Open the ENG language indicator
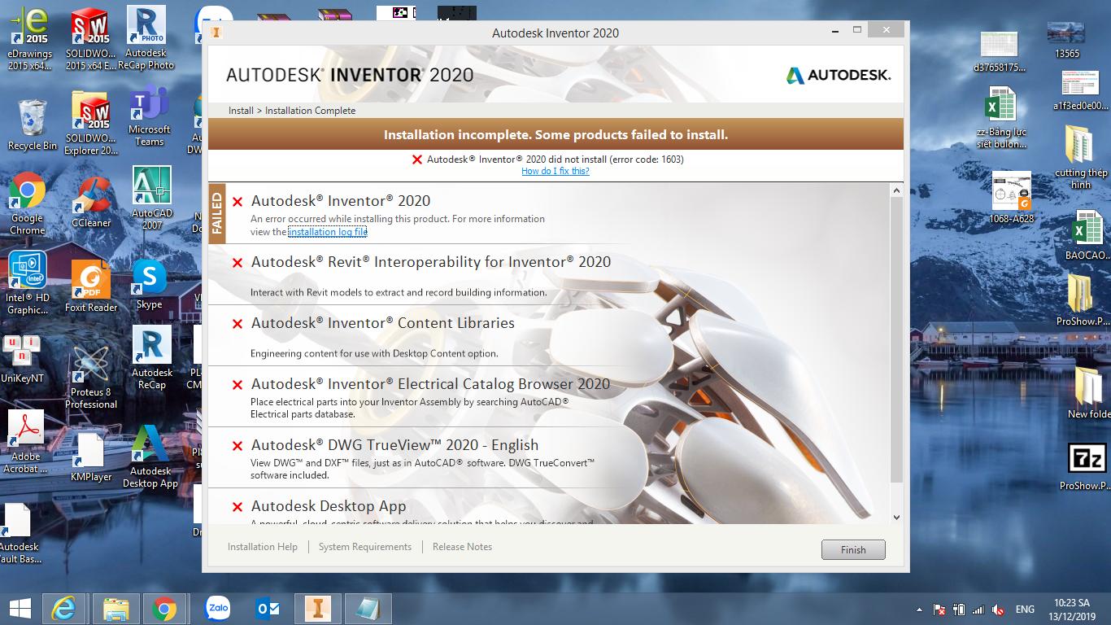1111x625 pixels. click(x=1024, y=608)
